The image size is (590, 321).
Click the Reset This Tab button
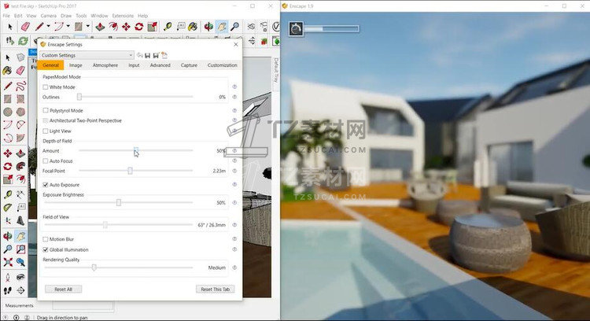(216, 289)
